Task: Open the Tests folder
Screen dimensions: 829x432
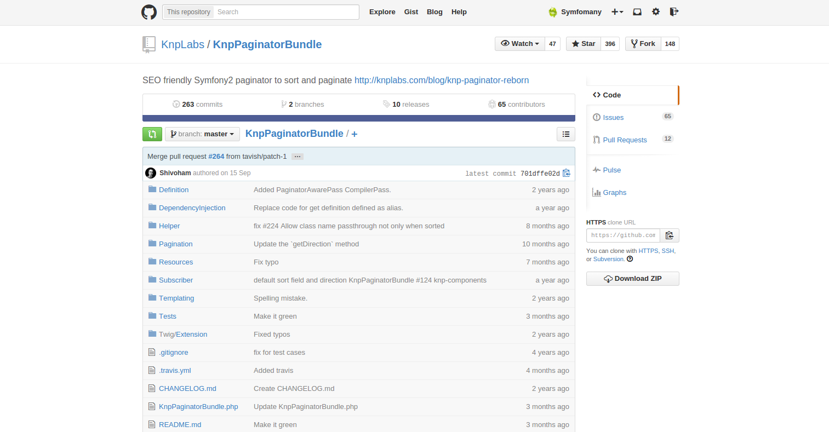Action: point(168,316)
